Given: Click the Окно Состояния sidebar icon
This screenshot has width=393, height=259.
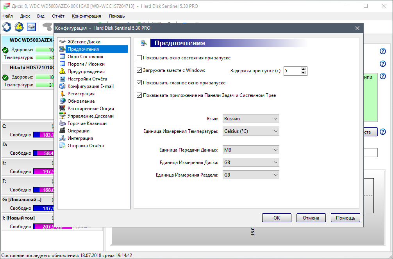Looking at the screenshot, I should coord(63,56).
